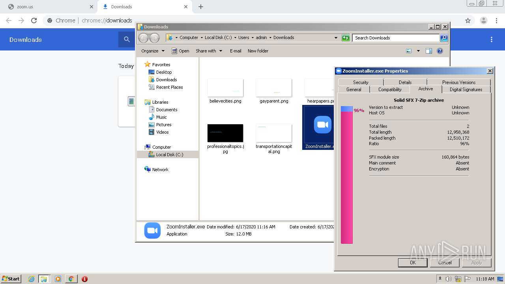Viewport: 505px width, 284px height.
Task: Switch to the General tab
Action: [354, 90]
